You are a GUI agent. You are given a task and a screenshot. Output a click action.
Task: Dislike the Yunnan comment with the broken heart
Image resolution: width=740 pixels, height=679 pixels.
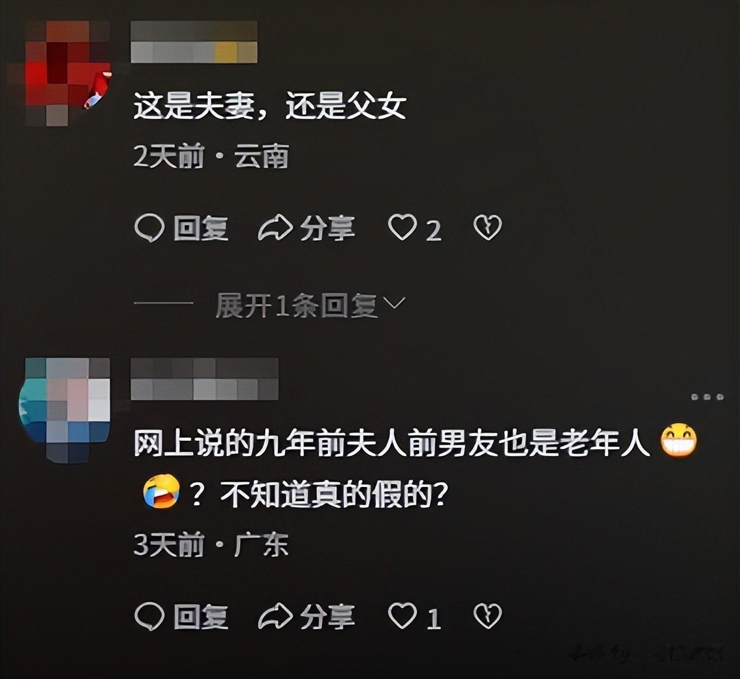pos(488,228)
